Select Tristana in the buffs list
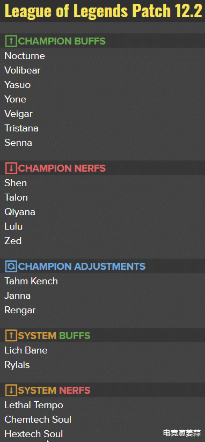This screenshot has height=442, width=205. pyautogui.click(x=21, y=128)
